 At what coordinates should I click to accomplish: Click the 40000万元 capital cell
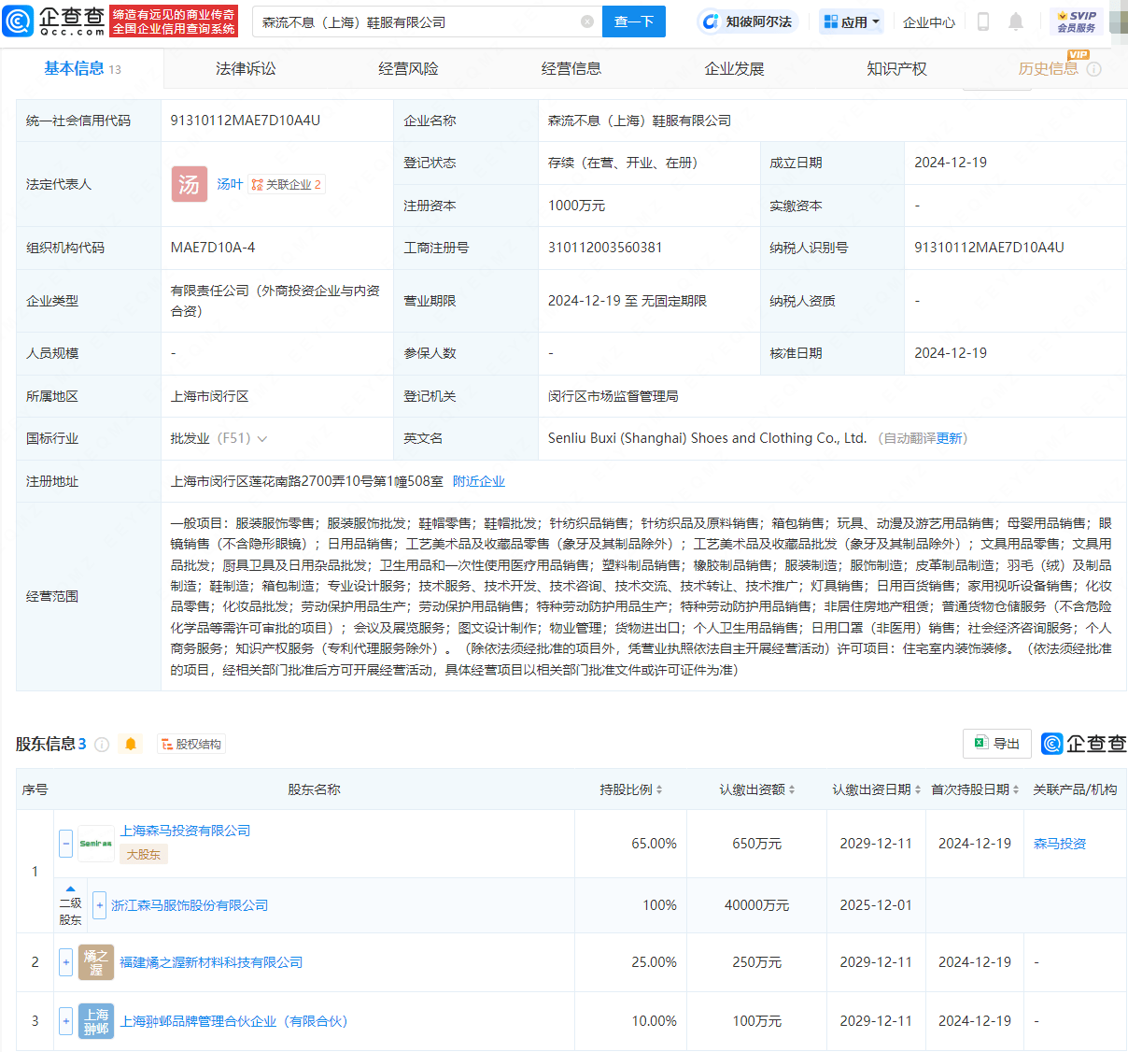click(x=756, y=905)
